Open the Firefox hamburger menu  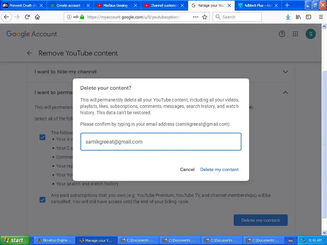(321, 17)
